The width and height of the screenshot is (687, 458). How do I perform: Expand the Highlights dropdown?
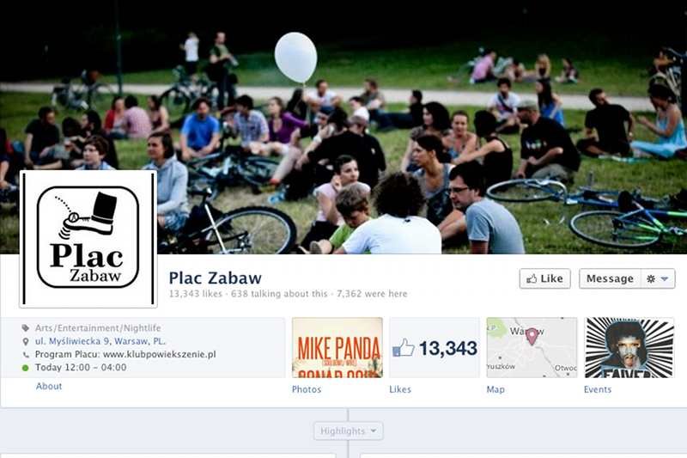pyautogui.click(x=349, y=431)
